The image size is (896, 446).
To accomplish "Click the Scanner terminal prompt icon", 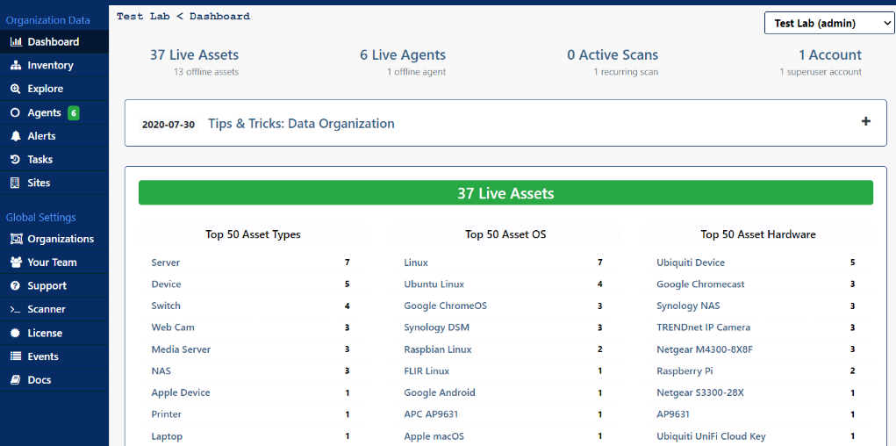I will click(16, 309).
